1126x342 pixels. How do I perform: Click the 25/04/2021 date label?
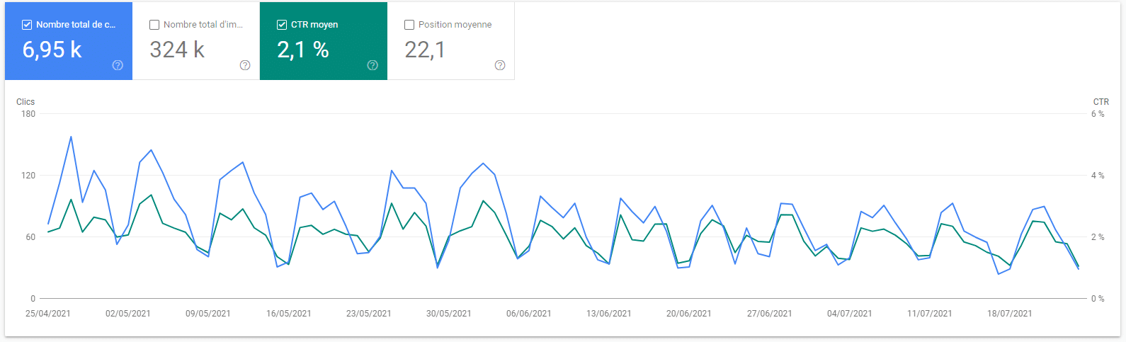[48, 314]
